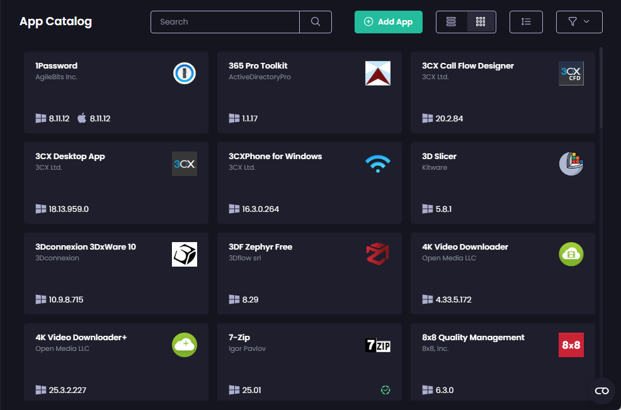This screenshot has width=621, height=410.
Task: Switch to grid view
Action: (481, 21)
